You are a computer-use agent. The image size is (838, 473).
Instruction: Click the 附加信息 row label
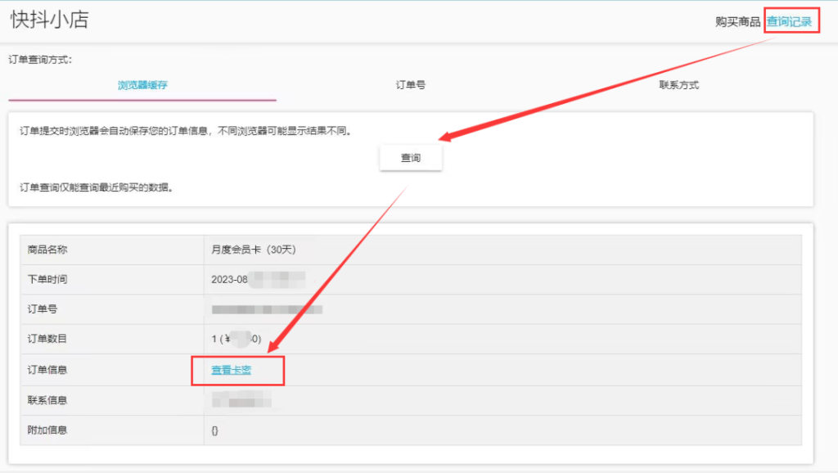(x=47, y=430)
